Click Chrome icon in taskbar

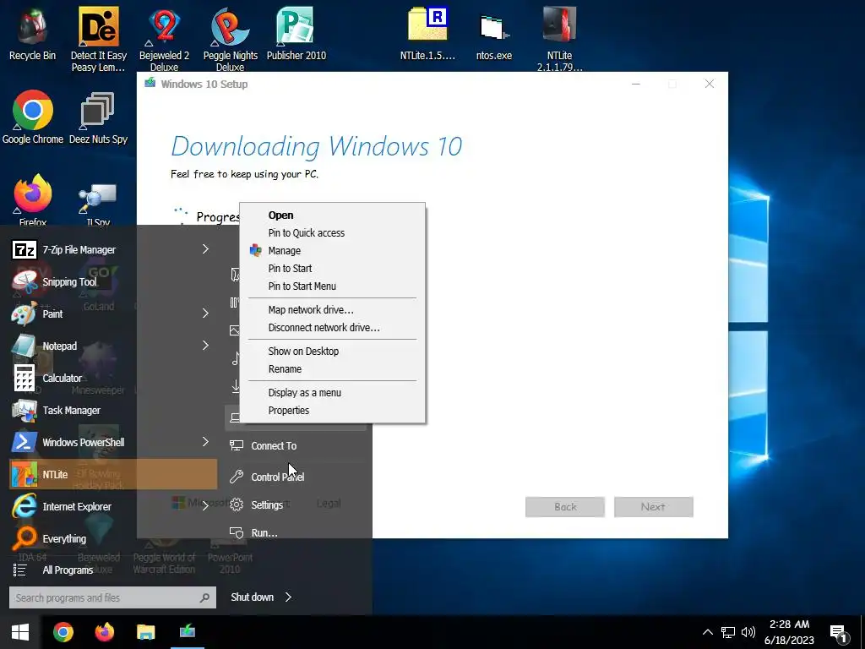(x=63, y=632)
